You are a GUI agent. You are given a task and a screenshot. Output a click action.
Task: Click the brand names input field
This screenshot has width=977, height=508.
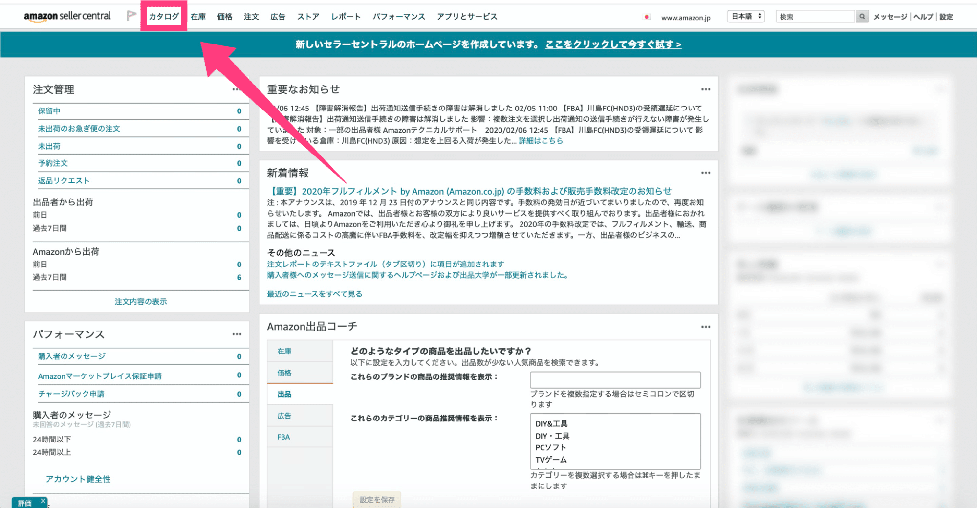coord(615,380)
